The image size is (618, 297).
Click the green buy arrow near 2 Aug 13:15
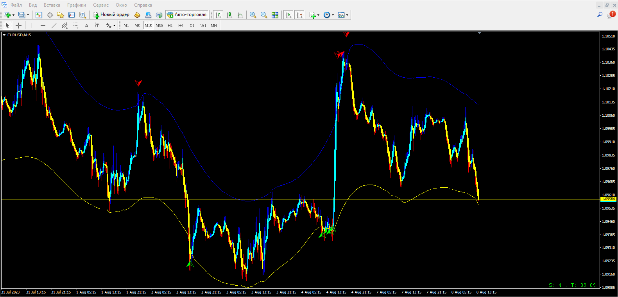190,264
